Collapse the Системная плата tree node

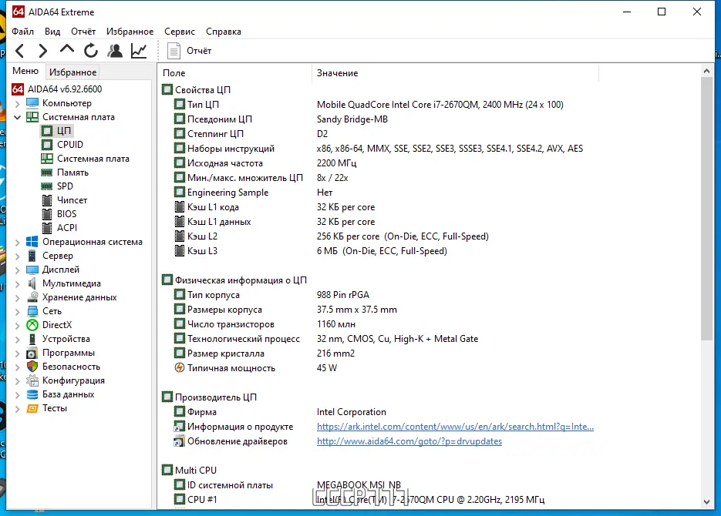point(18,118)
